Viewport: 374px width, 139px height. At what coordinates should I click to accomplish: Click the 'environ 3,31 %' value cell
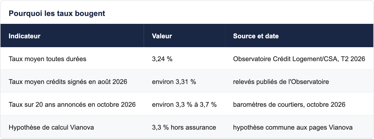[x=174, y=82]
